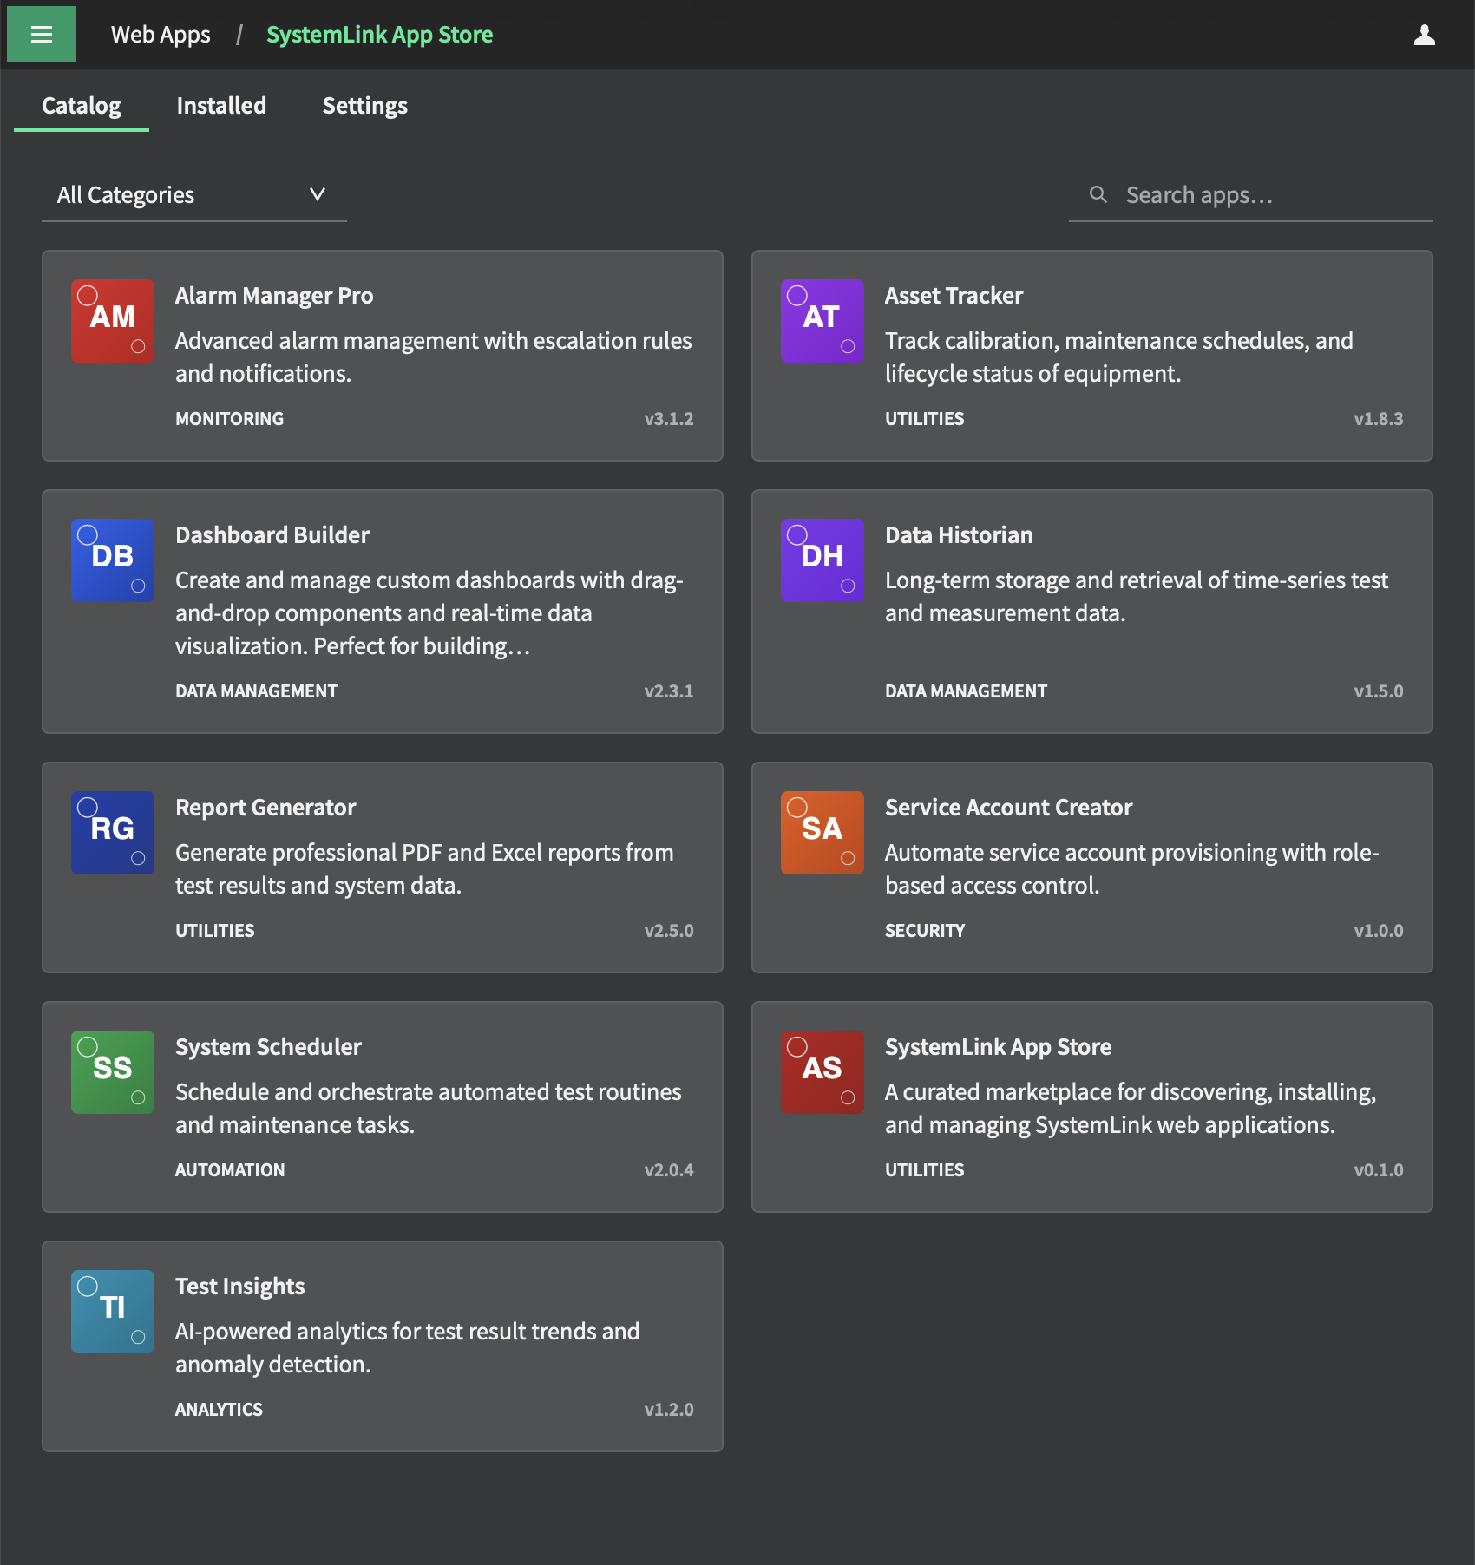
Task: Click the Data Historian DH icon
Action: [823, 560]
